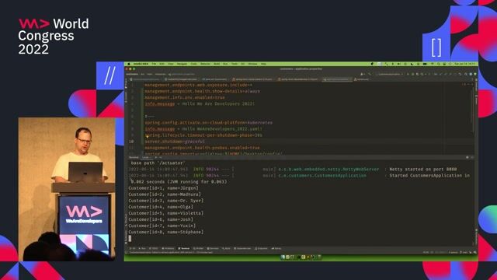
Task: Open the Profiler tool window tab
Action: [199, 249]
